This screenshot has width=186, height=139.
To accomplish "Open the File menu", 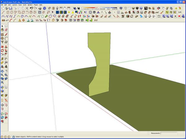I will pyautogui.click(x=2, y=5).
